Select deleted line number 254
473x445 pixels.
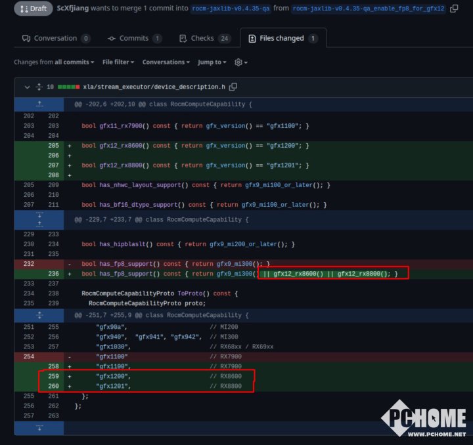[29, 356]
